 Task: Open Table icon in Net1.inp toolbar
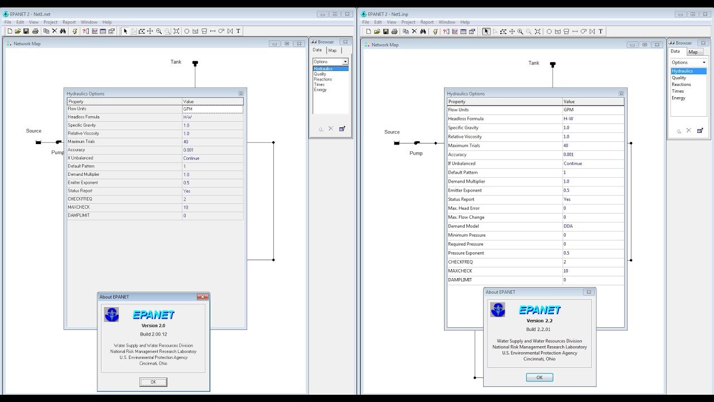pos(463,31)
